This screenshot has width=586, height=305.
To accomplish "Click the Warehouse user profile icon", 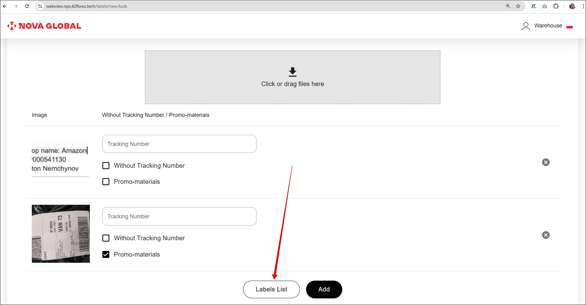I will (526, 26).
